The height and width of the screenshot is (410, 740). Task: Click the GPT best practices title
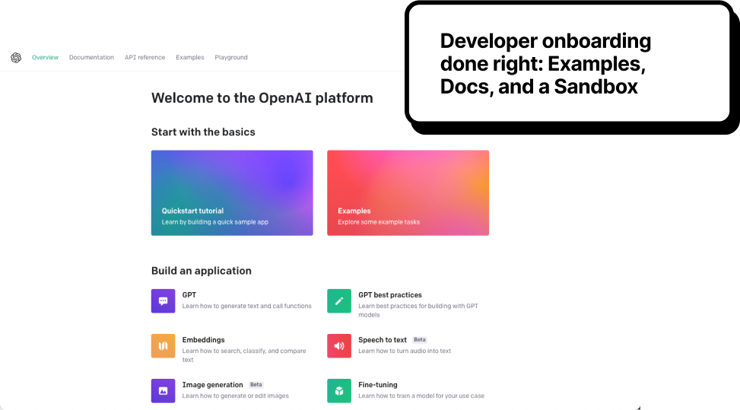[x=390, y=295]
